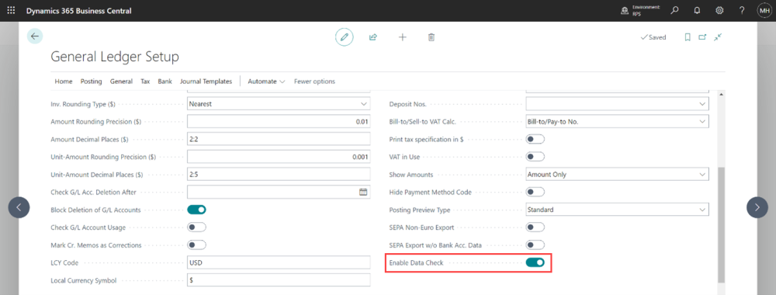Open the Tax menu
776x295 pixels.
pos(145,82)
